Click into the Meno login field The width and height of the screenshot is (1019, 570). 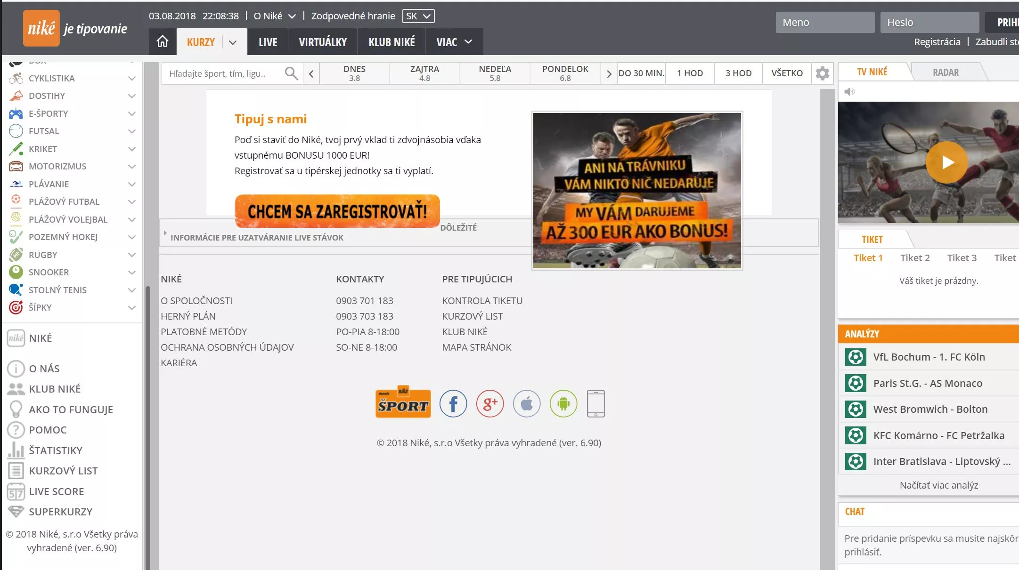click(x=825, y=23)
